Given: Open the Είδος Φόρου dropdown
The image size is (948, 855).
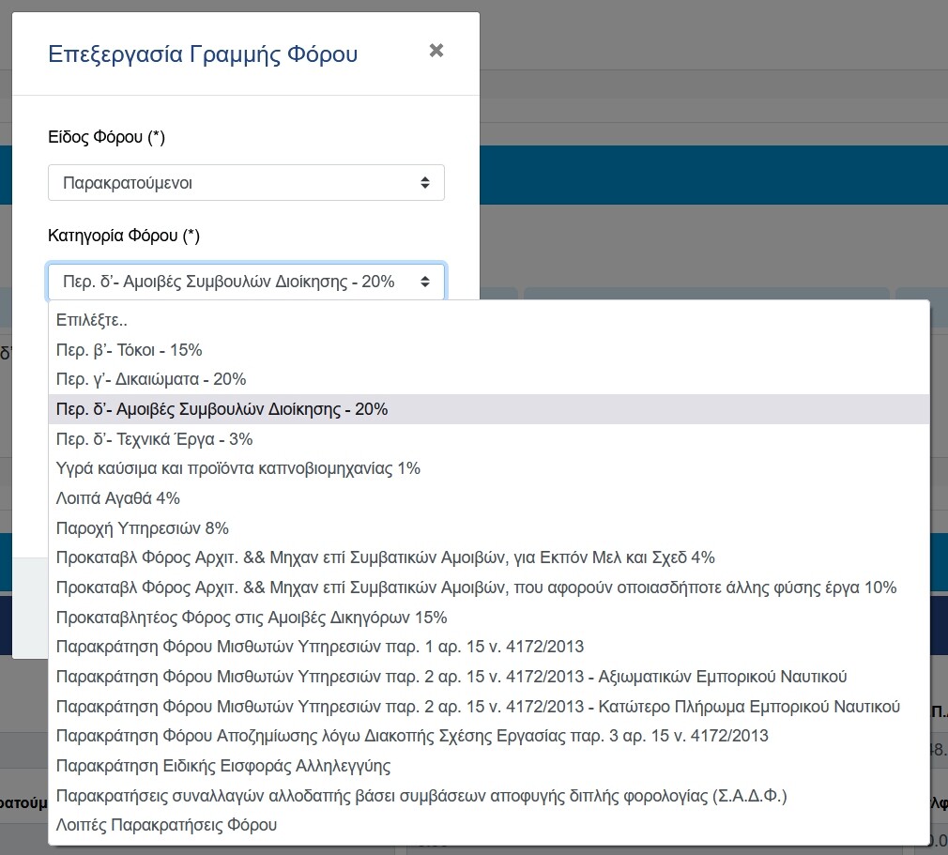Looking at the screenshot, I should click(x=246, y=183).
